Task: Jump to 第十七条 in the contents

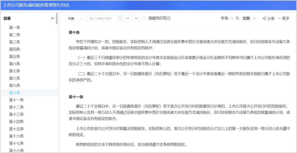Action: click(x=16, y=143)
